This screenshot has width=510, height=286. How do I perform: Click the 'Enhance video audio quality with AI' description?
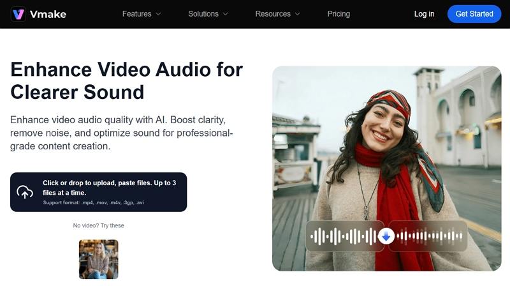(122, 133)
